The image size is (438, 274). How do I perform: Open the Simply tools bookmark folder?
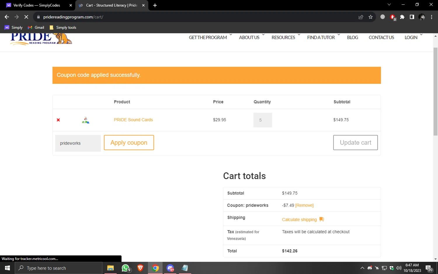63,27
